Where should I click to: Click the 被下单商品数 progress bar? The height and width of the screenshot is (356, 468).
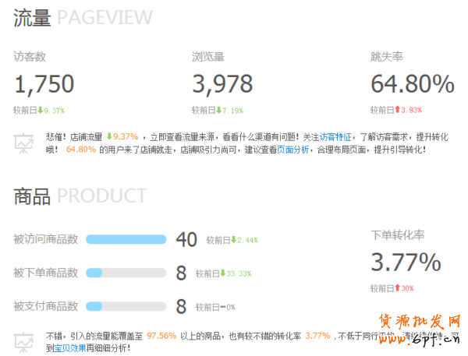pyautogui.click(x=126, y=273)
